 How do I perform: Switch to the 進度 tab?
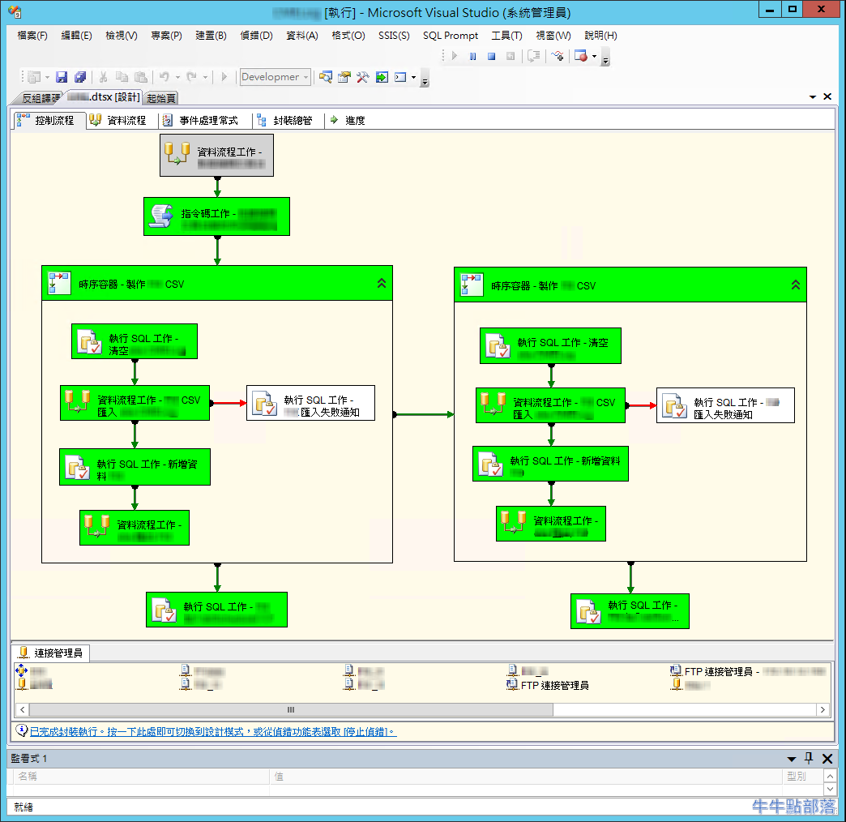pyautogui.click(x=348, y=120)
